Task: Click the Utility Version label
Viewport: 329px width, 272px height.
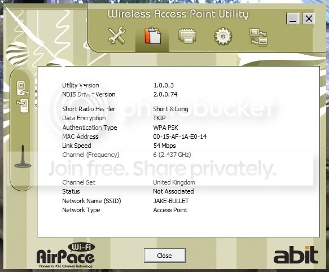Action: pyautogui.click(x=81, y=85)
